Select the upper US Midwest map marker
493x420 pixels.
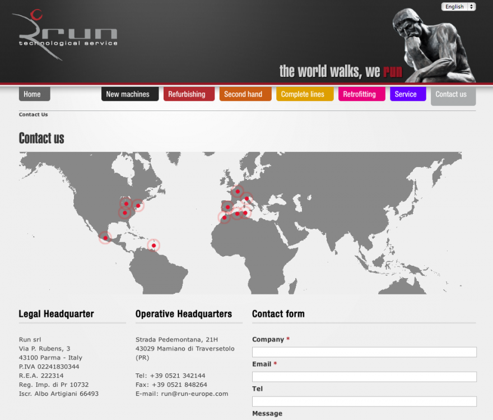126,204
